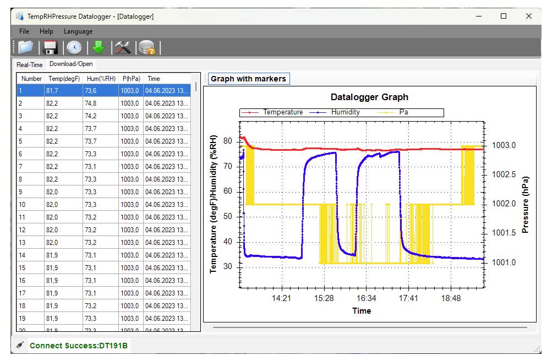The image size is (552, 361).
Task: Click the connection plug icon in status bar
Action: point(20,345)
